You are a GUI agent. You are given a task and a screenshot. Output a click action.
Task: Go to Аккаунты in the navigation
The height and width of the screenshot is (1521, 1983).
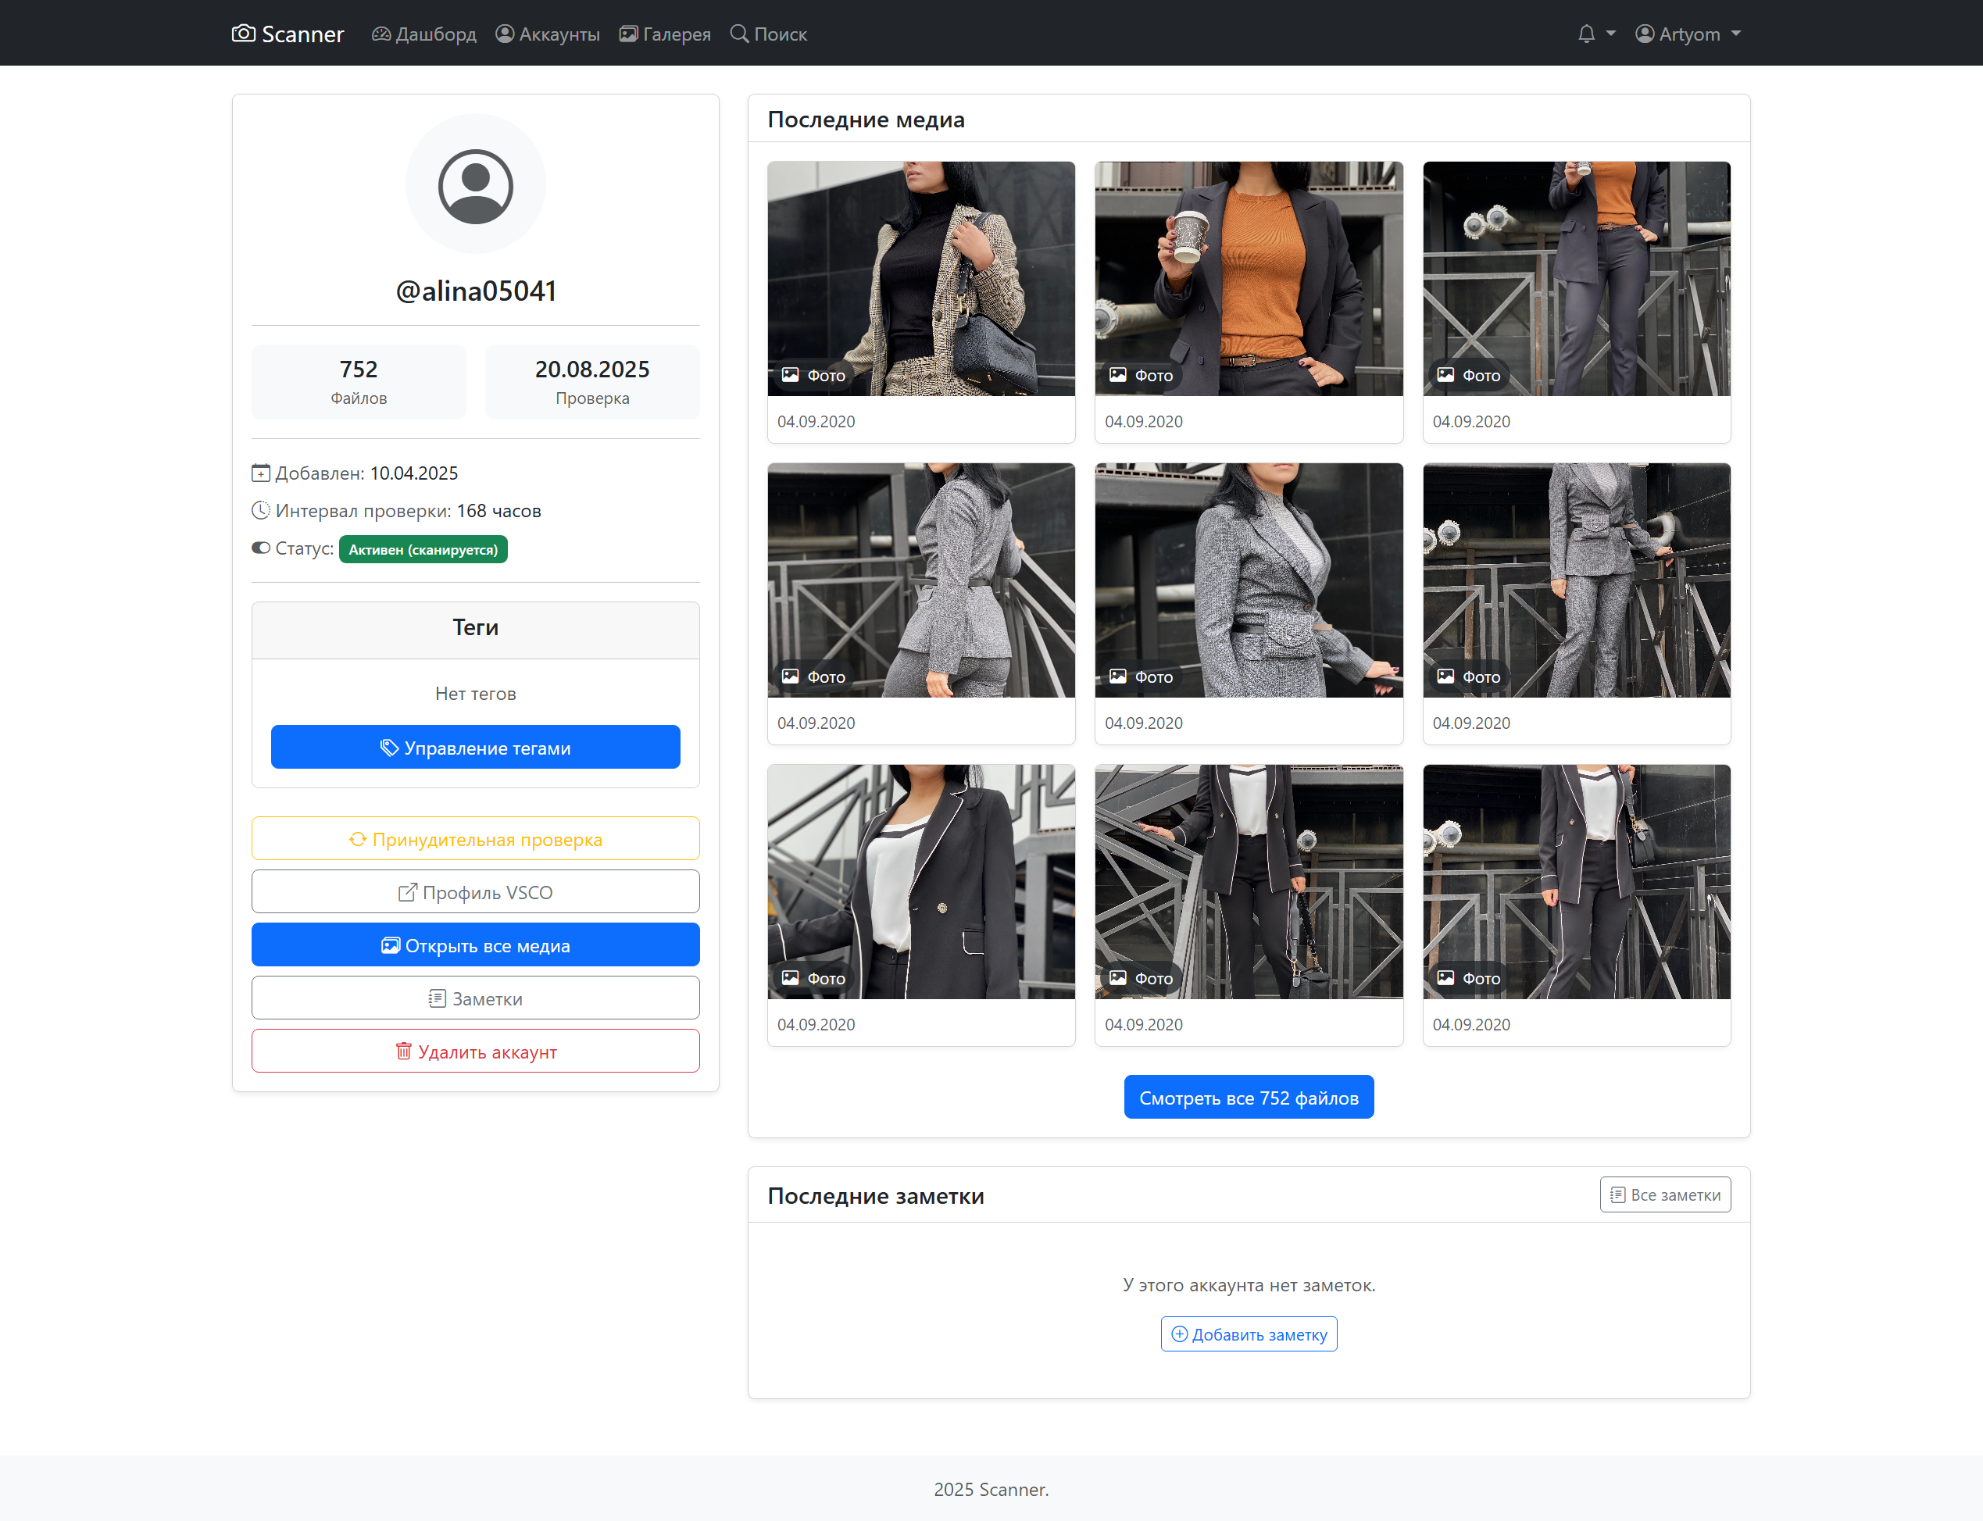pyautogui.click(x=548, y=34)
